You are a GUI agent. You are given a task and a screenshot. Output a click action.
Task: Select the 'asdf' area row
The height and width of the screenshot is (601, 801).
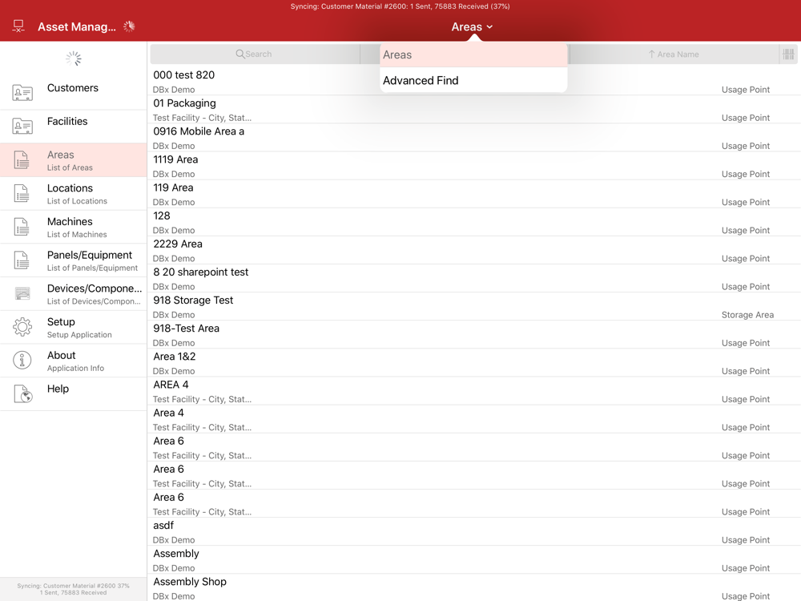point(473,531)
